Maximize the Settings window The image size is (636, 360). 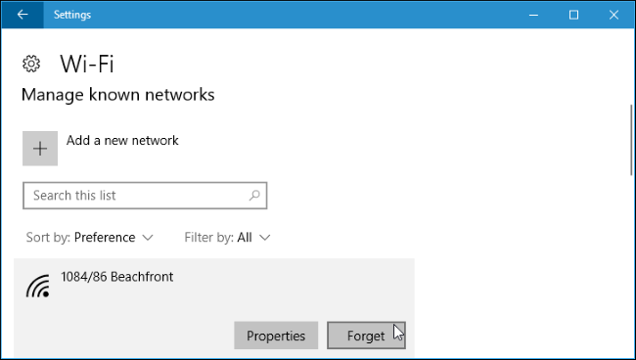click(x=573, y=15)
